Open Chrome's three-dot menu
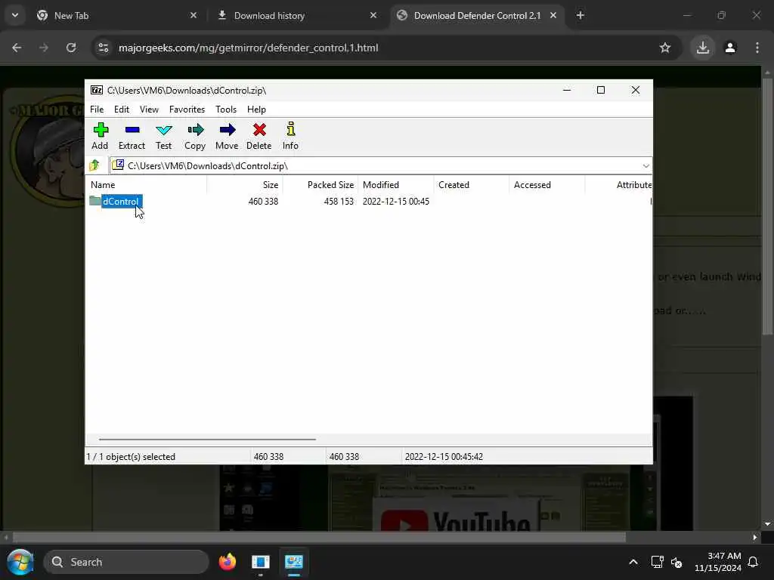This screenshot has height=580, width=774. point(757,48)
